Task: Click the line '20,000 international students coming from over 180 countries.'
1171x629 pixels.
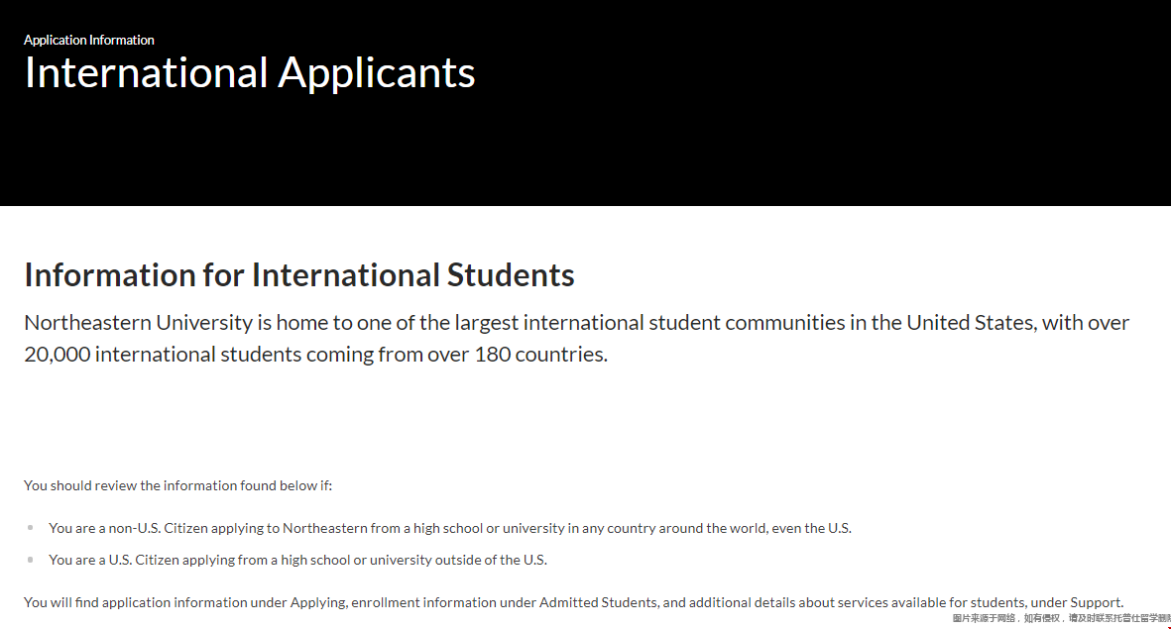Action: click(x=316, y=354)
